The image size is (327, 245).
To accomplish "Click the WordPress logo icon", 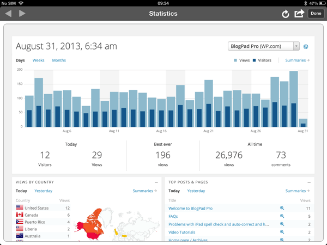I will coord(306,47).
